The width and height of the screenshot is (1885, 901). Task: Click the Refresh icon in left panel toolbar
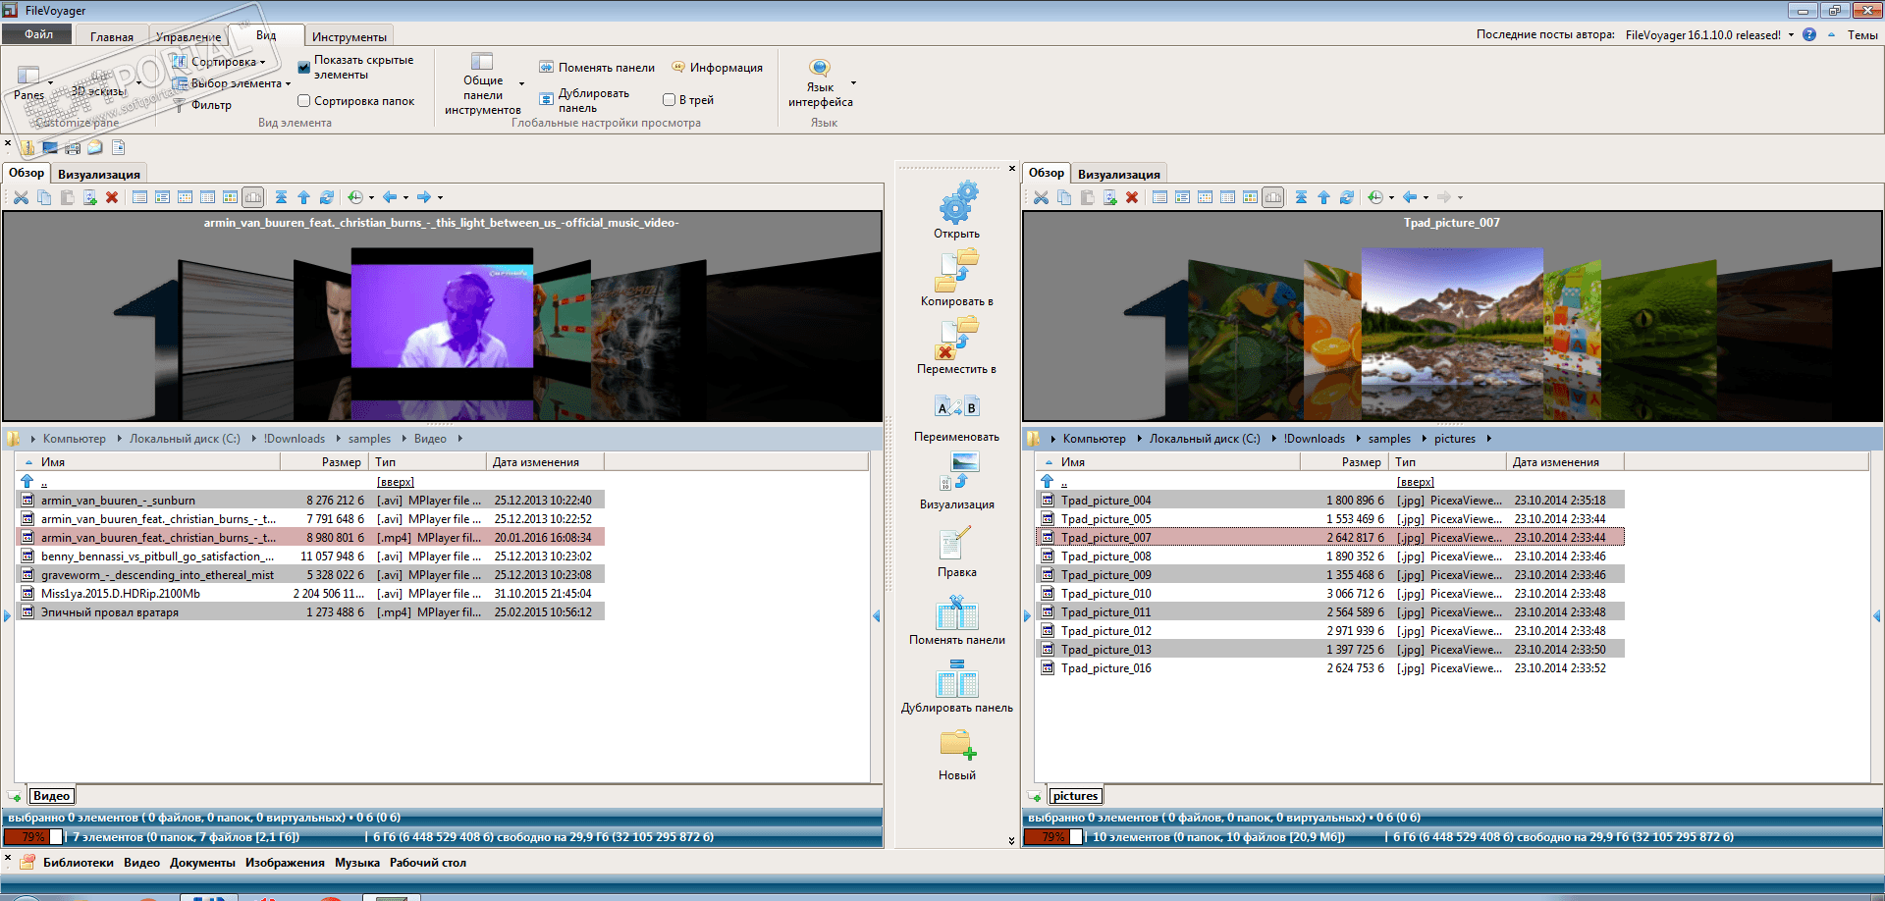[327, 197]
